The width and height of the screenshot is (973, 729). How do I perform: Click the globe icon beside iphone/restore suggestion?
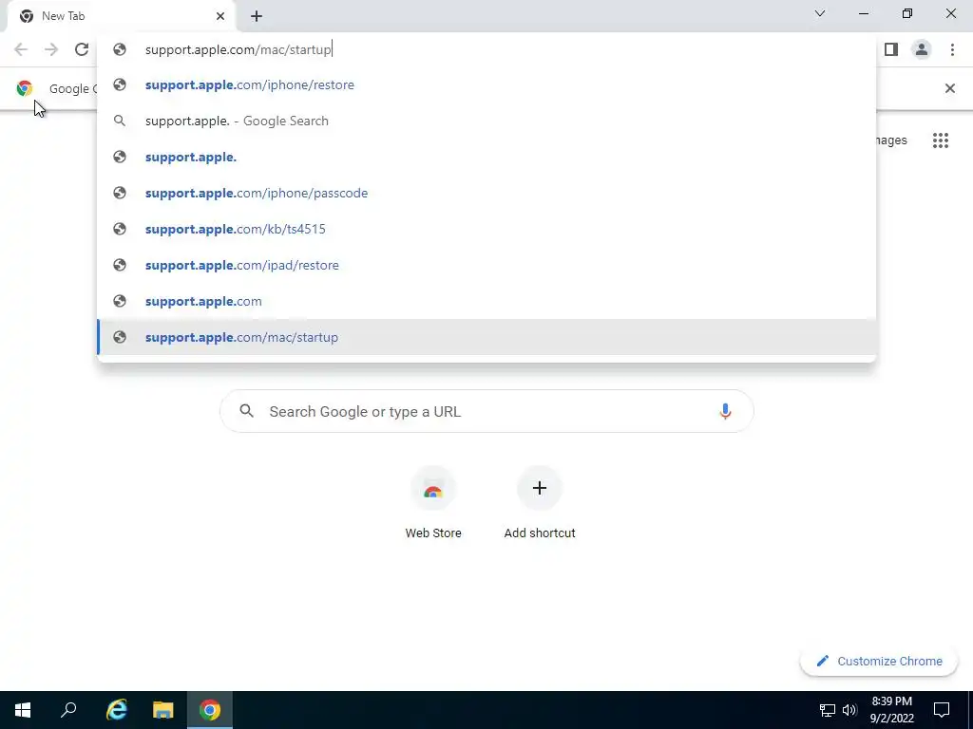click(120, 84)
